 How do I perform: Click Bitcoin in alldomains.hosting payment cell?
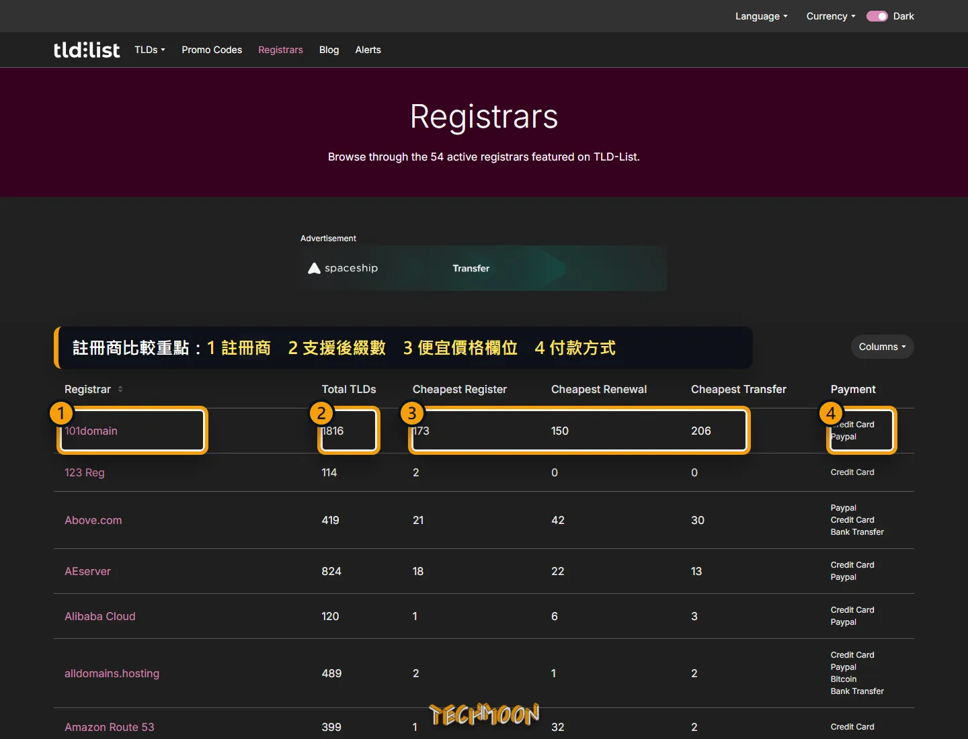coord(844,679)
